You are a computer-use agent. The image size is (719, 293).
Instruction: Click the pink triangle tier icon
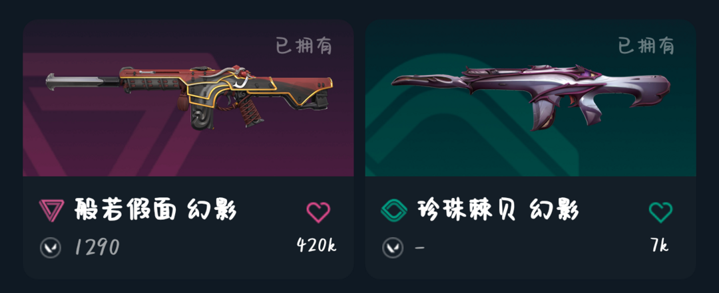click(51, 211)
